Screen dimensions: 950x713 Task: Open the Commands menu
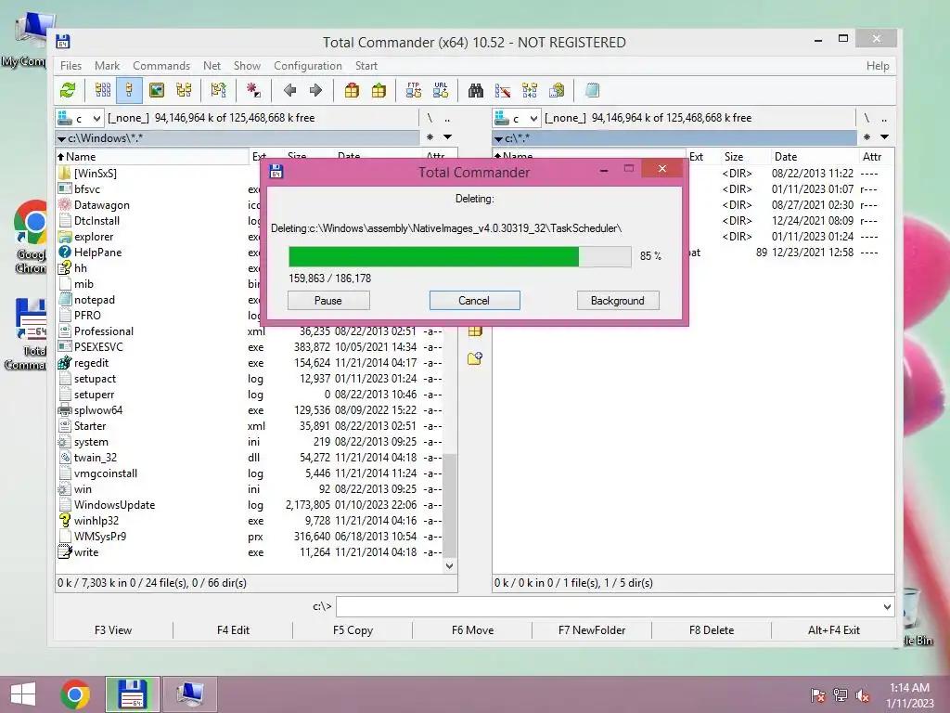pos(161,66)
